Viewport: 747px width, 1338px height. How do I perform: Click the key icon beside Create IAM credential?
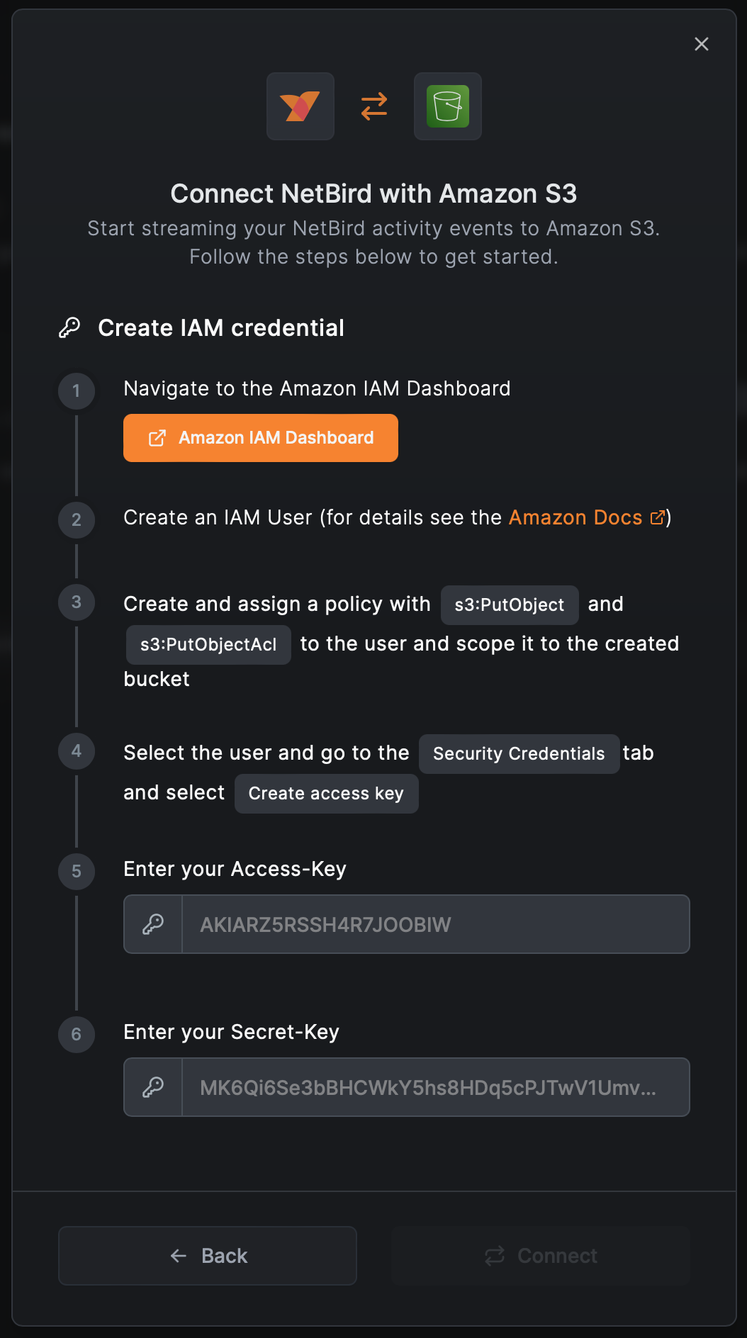(69, 327)
